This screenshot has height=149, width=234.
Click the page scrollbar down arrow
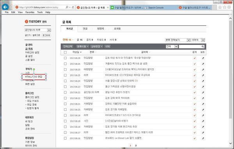pos(230,144)
